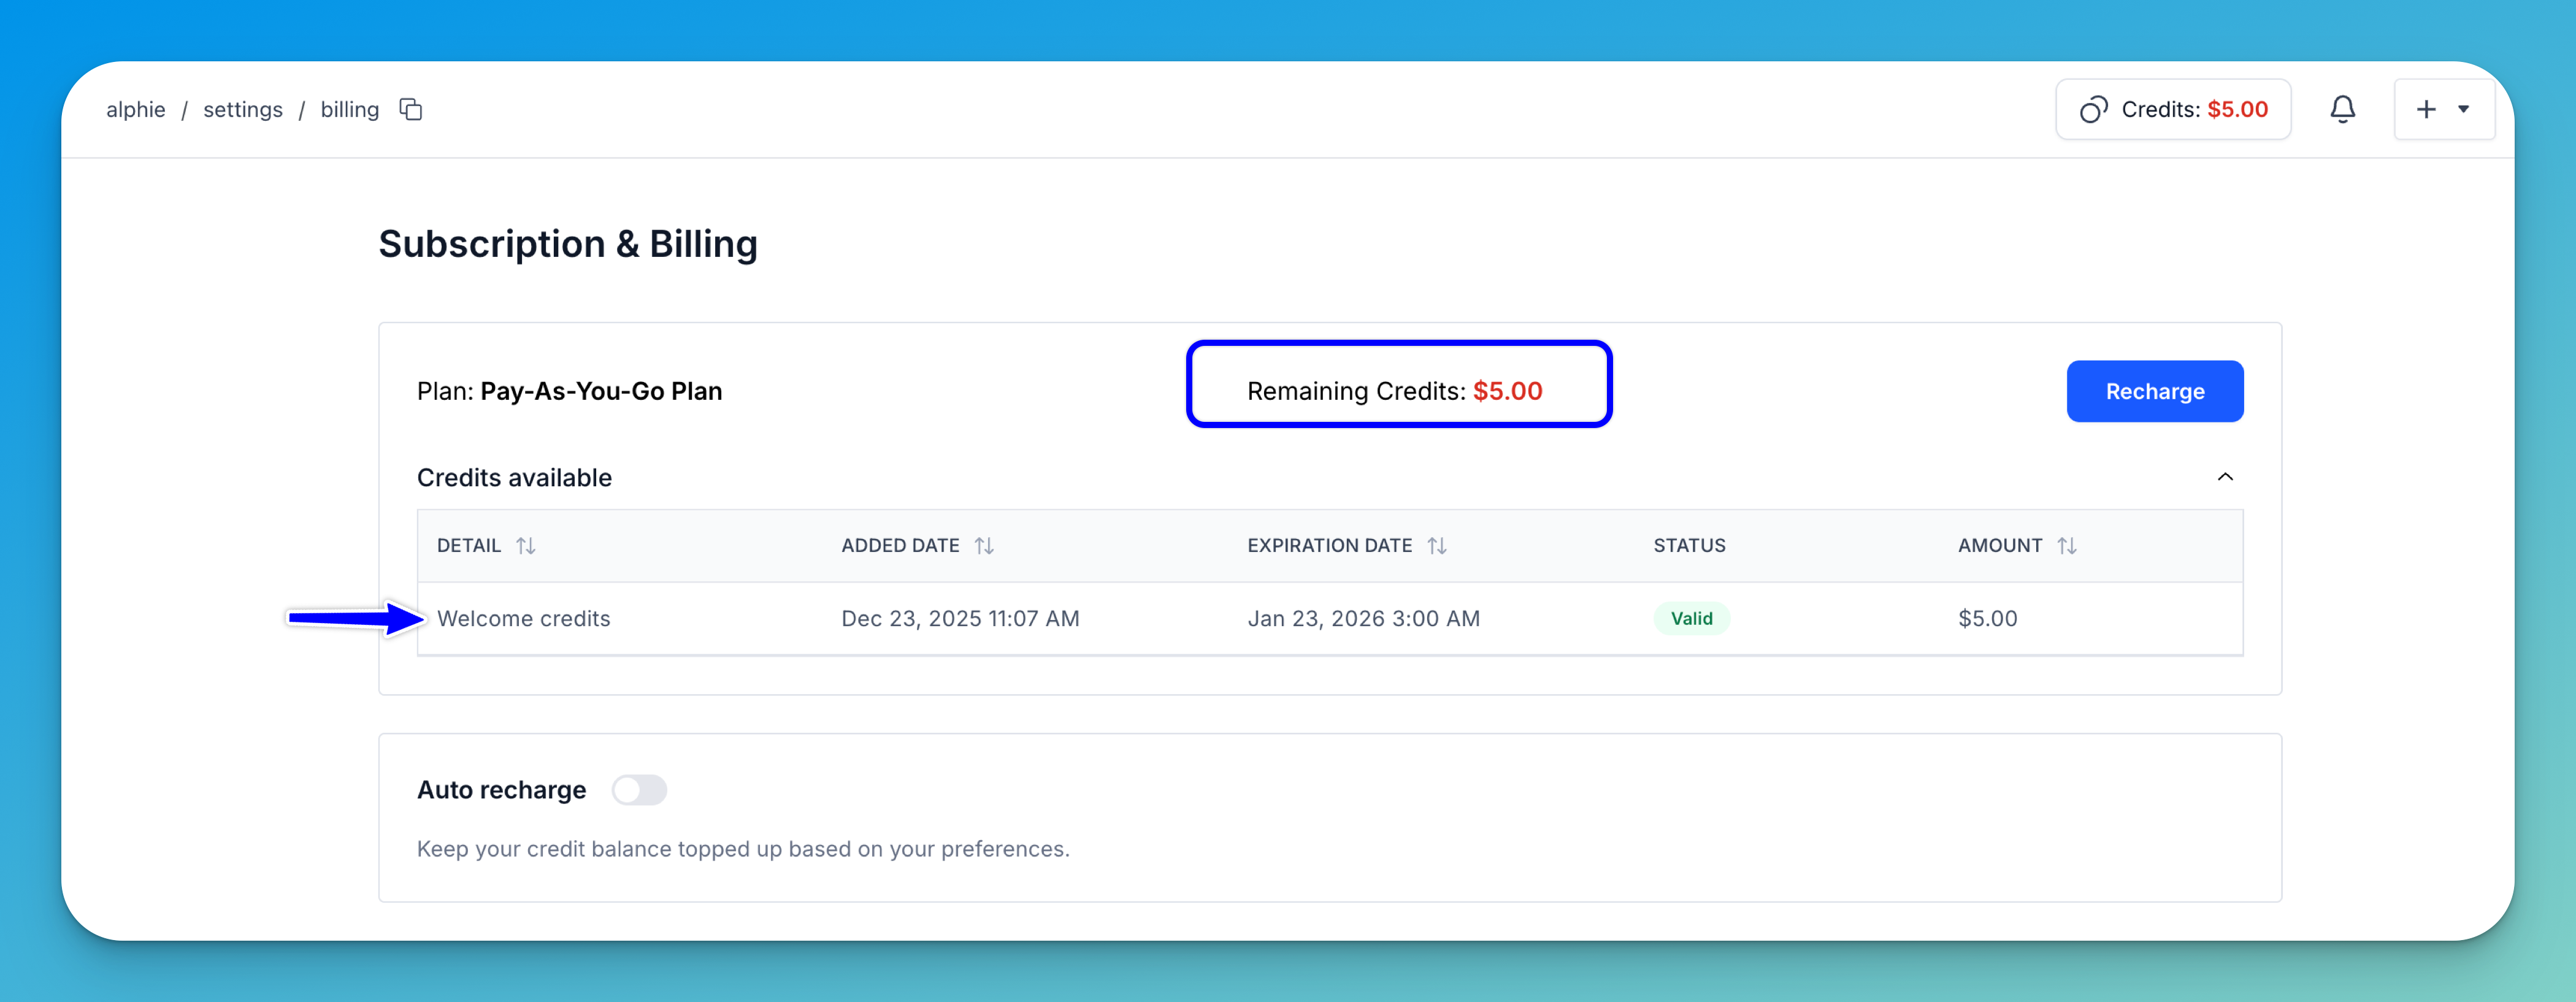Select the Welcome credits row
The width and height of the screenshot is (2576, 1002).
click(523, 618)
